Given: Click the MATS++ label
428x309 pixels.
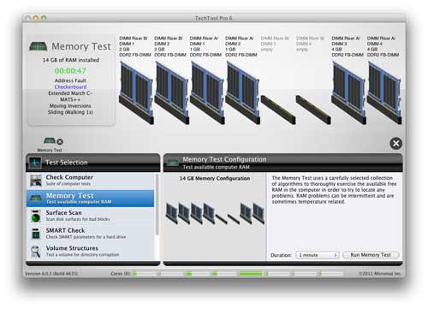Looking at the screenshot, I should point(70,99).
